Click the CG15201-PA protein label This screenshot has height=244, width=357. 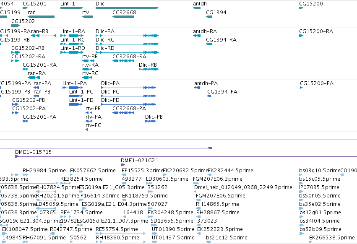(x=39, y=117)
